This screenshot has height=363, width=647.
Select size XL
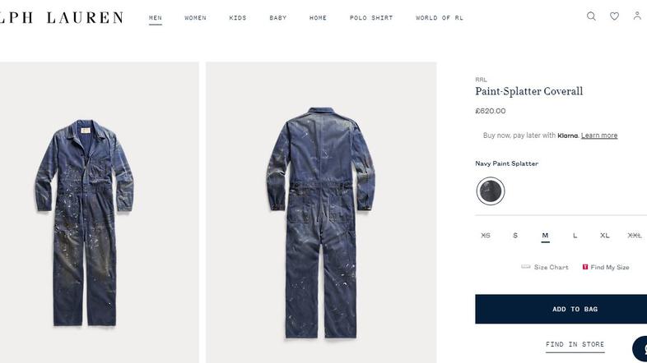click(x=604, y=236)
